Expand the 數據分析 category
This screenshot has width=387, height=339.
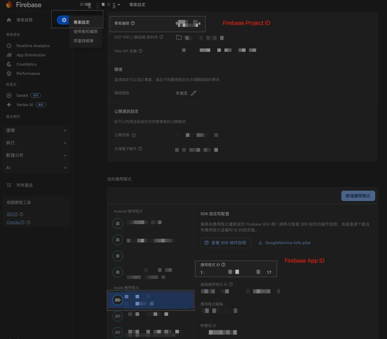[36, 155]
